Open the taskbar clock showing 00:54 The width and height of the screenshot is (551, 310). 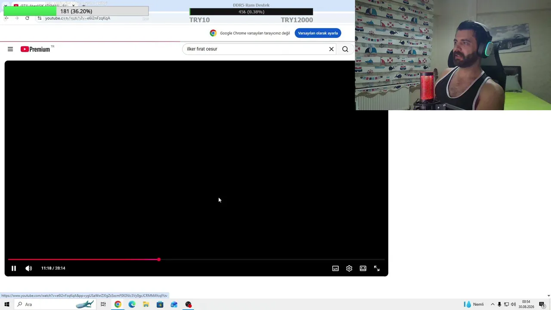pyautogui.click(x=526, y=304)
